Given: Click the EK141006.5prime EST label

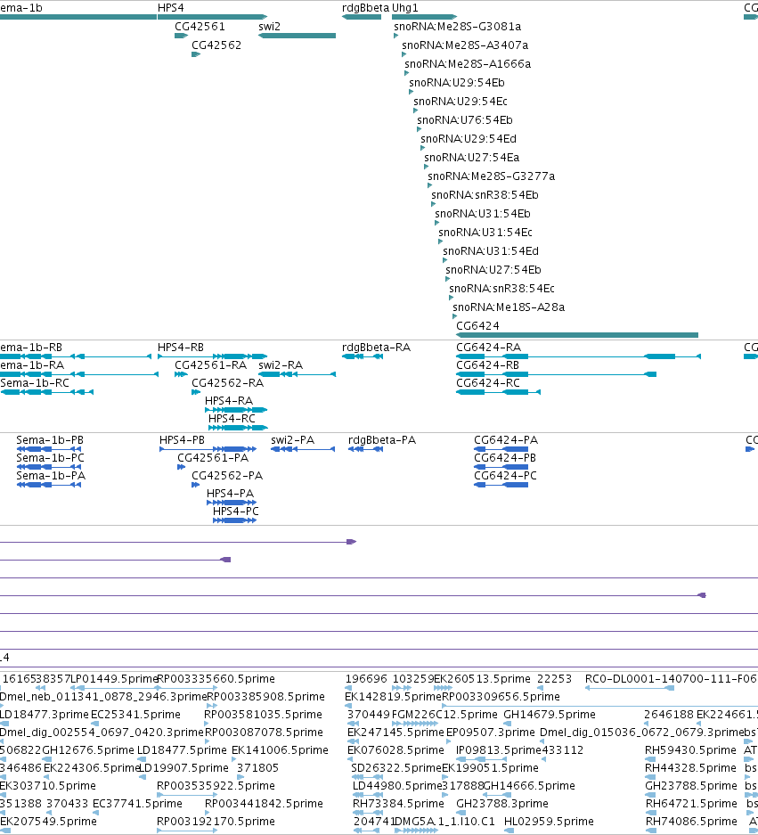Looking at the screenshot, I should [280, 750].
